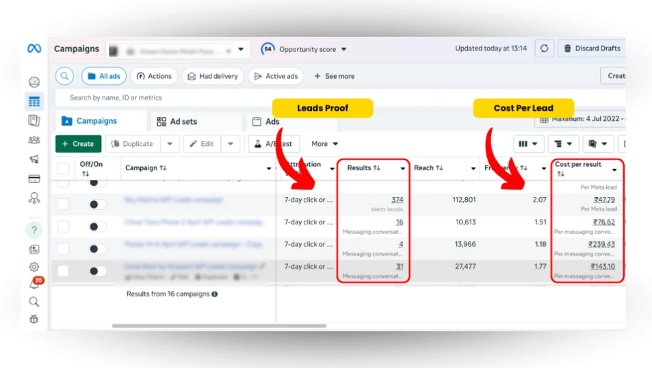
Task: Sort the Off/On column arrows
Action: [x=86, y=174]
